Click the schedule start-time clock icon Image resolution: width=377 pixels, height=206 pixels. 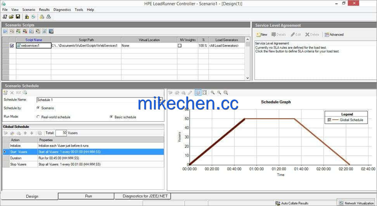pyautogui.click(x=25, y=93)
